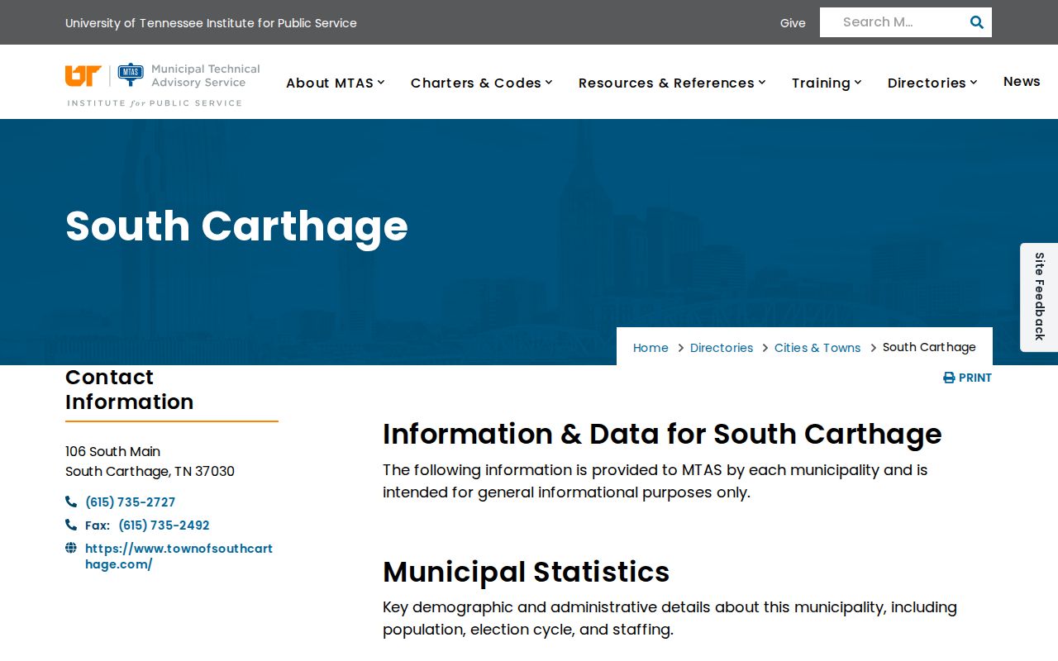Open the Site Feedback side tab
This screenshot has width=1058, height=661.
click(x=1040, y=297)
